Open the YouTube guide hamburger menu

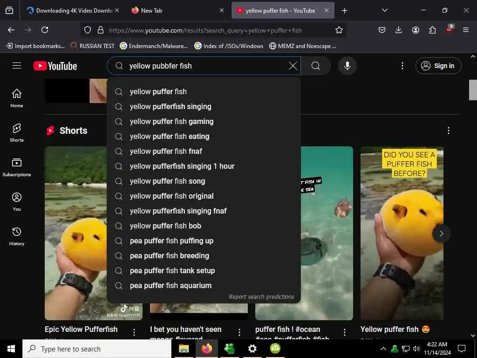tap(17, 66)
